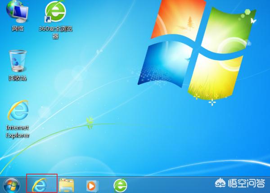The height and width of the screenshot is (193, 270).
Task: Click the 悟空问答 watermark text
Action: pyautogui.click(x=245, y=184)
